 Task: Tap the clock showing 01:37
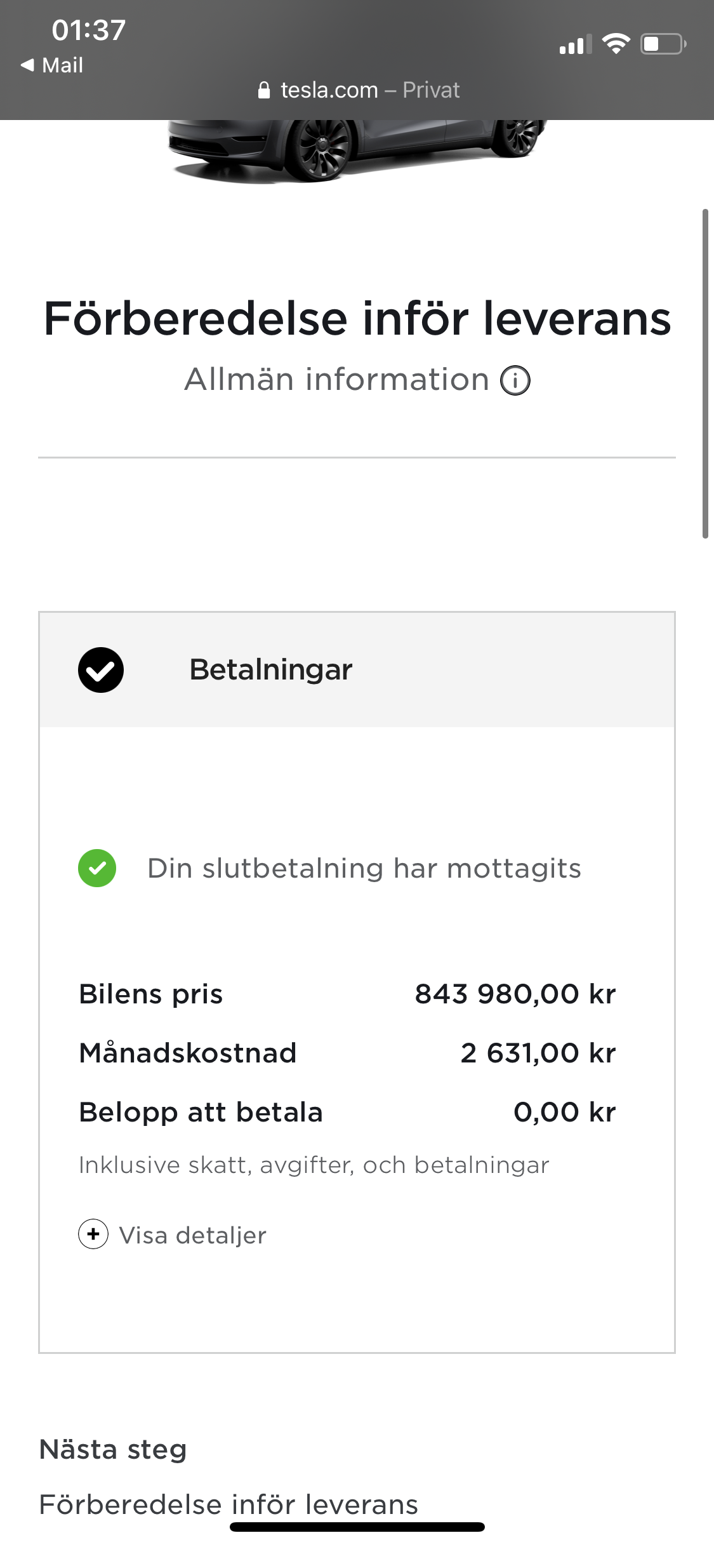pyautogui.click(x=89, y=30)
